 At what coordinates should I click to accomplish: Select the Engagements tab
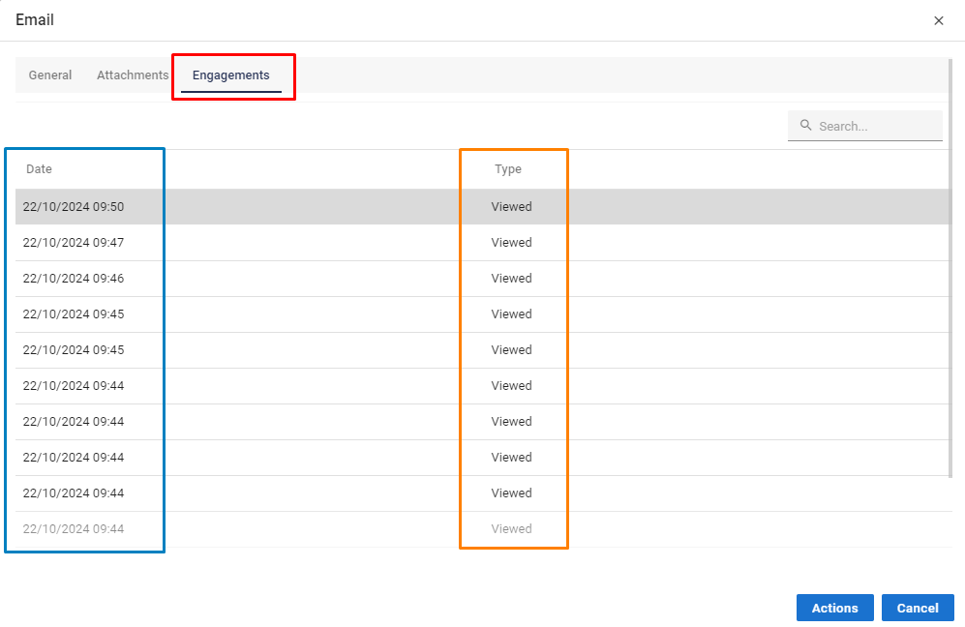(x=230, y=75)
